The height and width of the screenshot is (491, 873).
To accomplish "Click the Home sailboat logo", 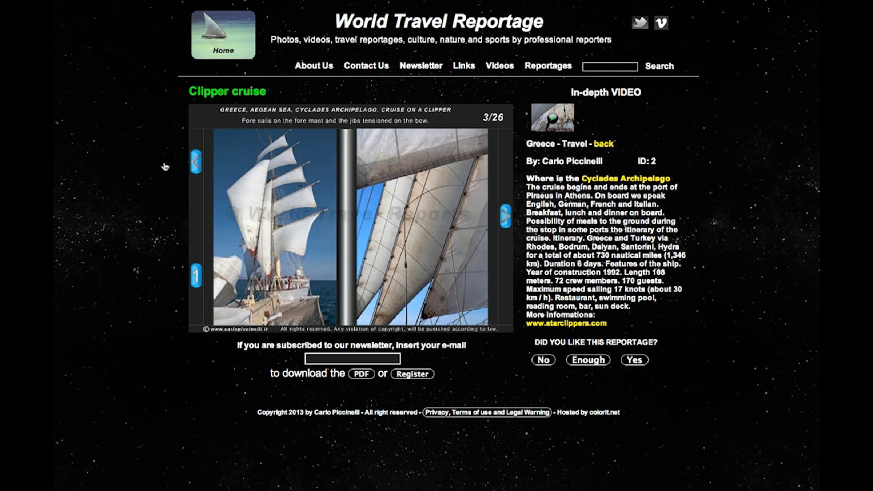I will click(223, 35).
